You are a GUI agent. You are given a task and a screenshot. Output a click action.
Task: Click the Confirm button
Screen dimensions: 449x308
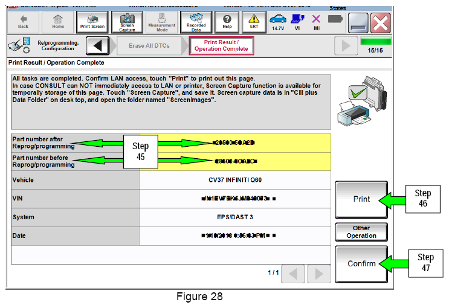click(361, 264)
